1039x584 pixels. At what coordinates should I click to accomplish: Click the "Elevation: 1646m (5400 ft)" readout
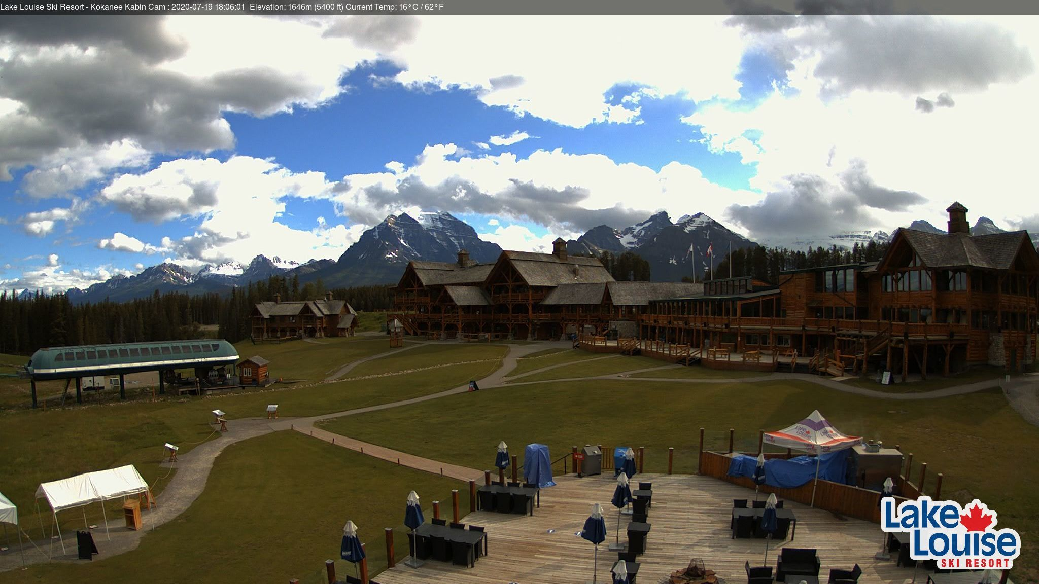click(x=296, y=7)
